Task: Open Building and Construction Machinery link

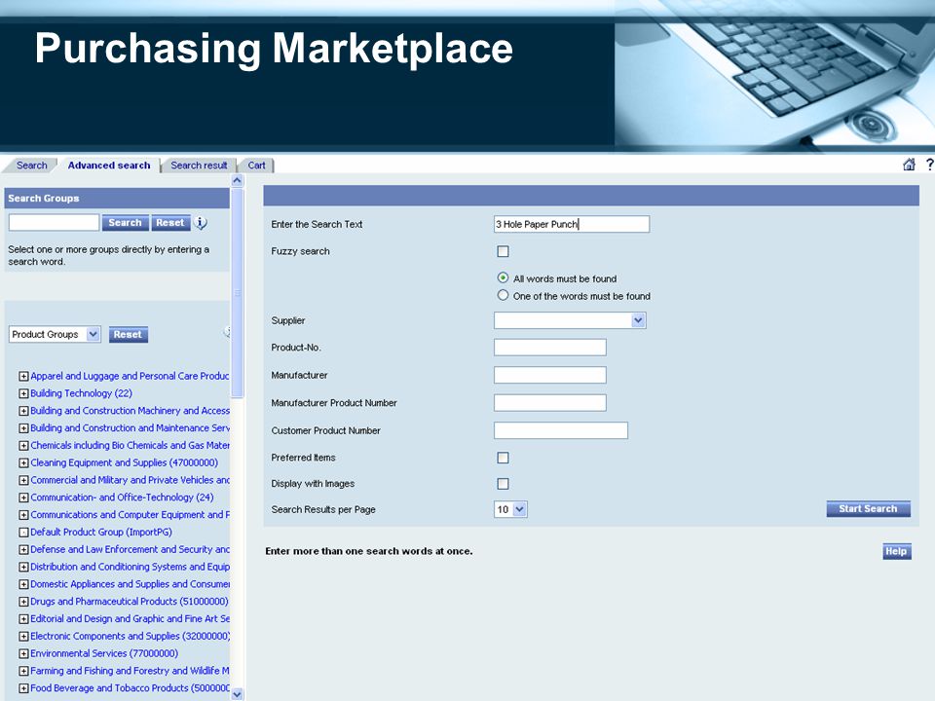Action: (130, 411)
